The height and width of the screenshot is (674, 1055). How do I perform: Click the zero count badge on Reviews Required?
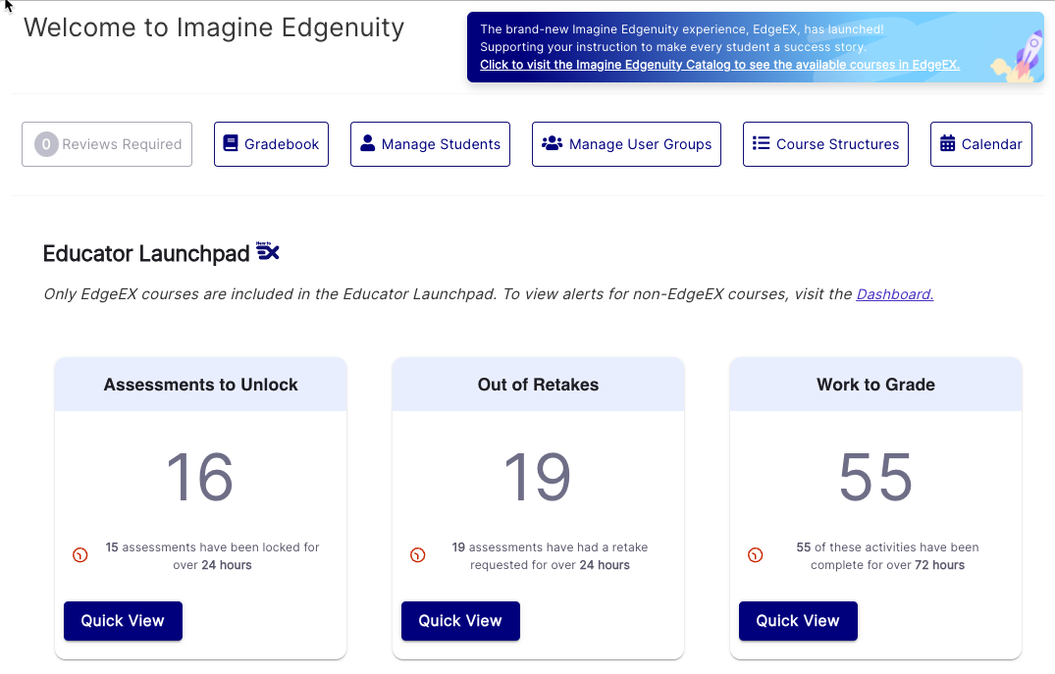[x=46, y=144]
